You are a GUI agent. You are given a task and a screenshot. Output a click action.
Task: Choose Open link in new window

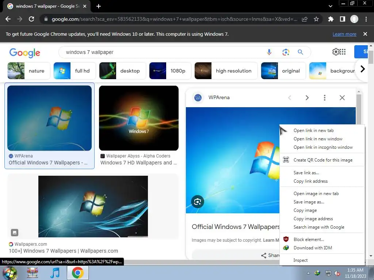point(322,139)
